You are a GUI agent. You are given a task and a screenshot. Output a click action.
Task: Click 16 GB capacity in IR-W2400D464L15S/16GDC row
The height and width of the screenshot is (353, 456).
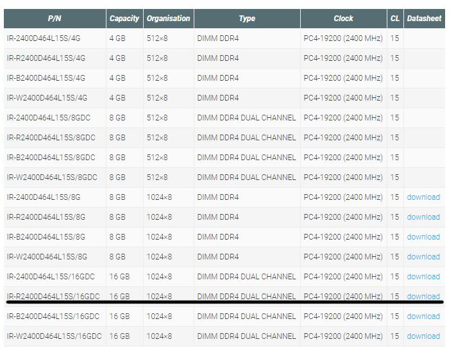[x=119, y=336]
